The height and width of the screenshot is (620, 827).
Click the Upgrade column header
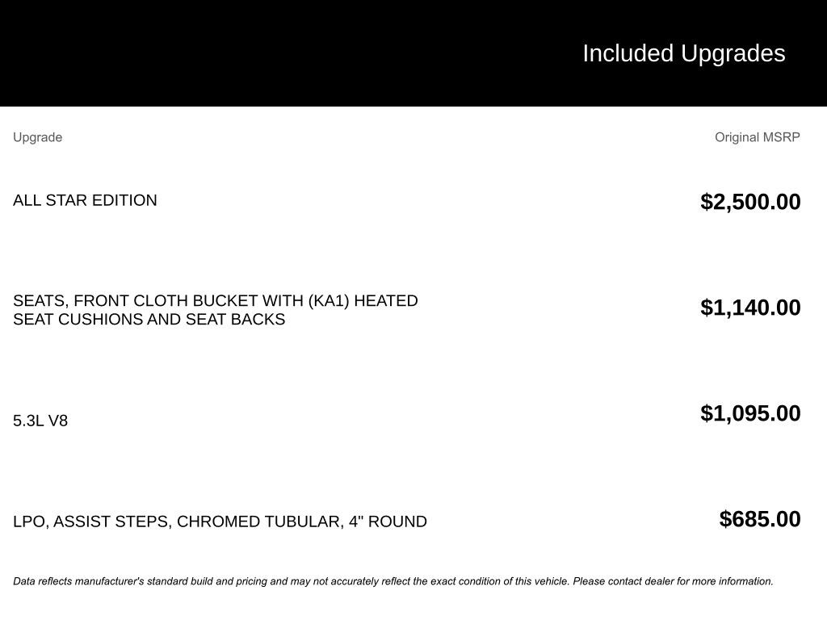[x=37, y=137]
